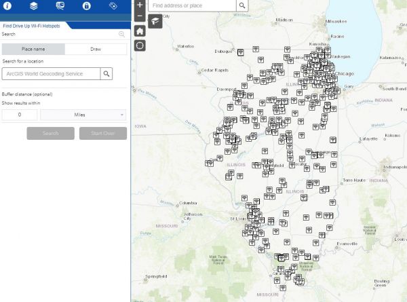
Task: Open the third icon in the blue header
Action: [x=60, y=5]
